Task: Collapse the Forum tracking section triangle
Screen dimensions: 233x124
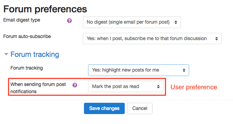Action: [6, 54]
